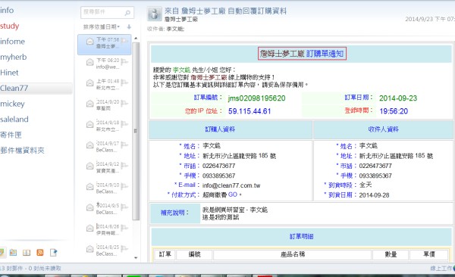Click the magnifier icon in search box

point(127,12)
